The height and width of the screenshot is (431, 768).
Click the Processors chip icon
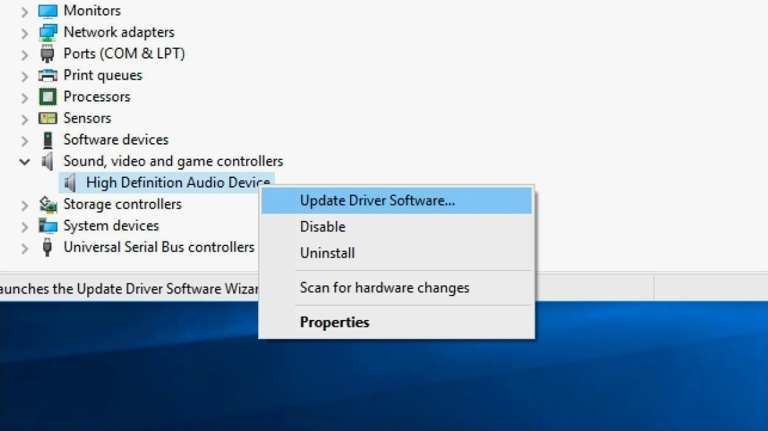[48, 97]
